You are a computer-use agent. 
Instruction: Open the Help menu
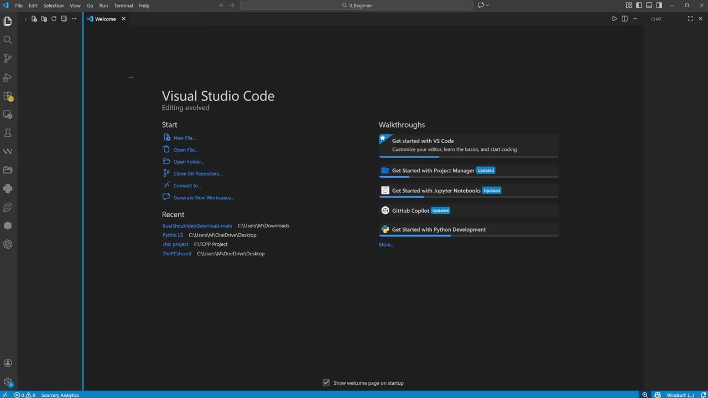[144, 6]
